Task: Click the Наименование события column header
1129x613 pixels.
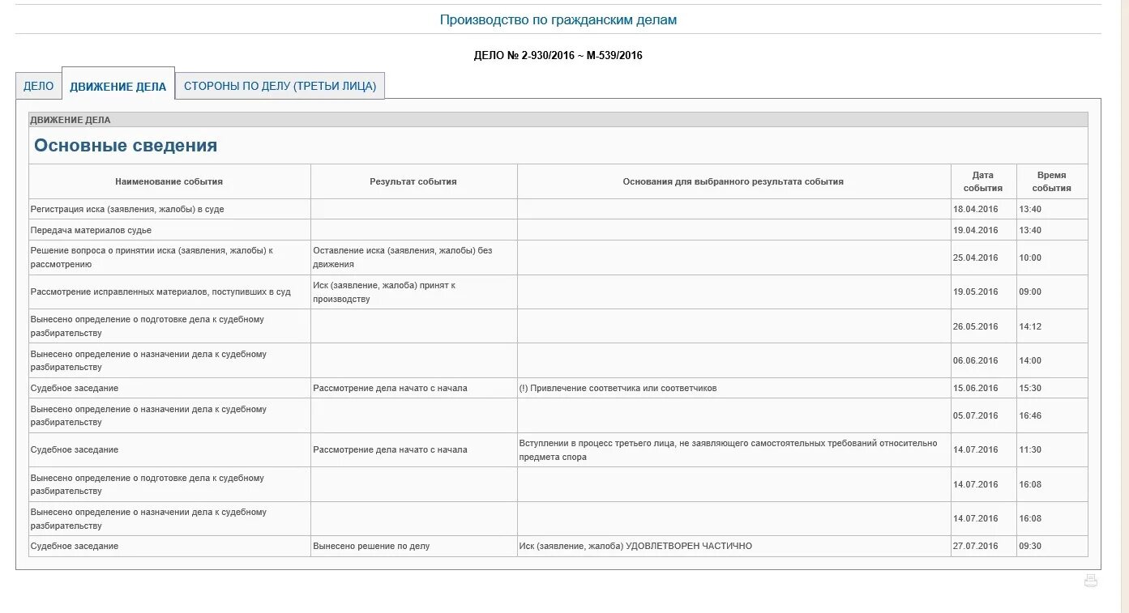Action: [x=169, y=181]
